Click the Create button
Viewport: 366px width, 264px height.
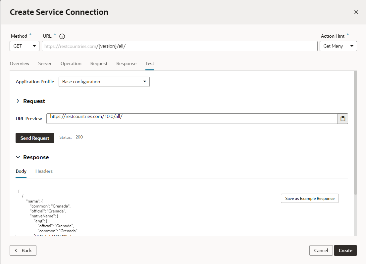pos(345,250)
